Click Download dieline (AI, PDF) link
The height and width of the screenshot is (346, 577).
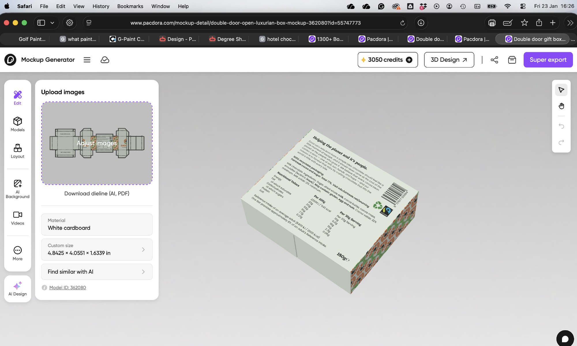click(97, 193)
